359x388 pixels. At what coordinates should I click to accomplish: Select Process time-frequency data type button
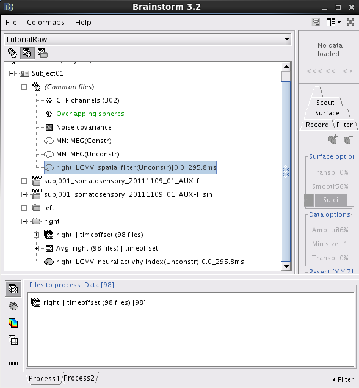13,323
